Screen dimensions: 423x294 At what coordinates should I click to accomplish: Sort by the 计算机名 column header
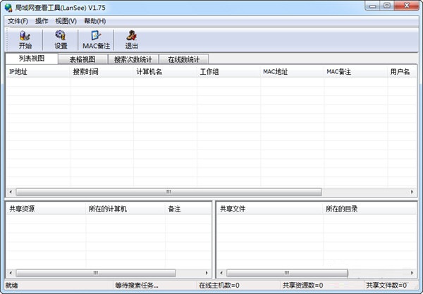click(x=165, y=72)
